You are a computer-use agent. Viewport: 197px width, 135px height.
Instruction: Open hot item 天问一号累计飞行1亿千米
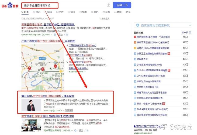149,104
